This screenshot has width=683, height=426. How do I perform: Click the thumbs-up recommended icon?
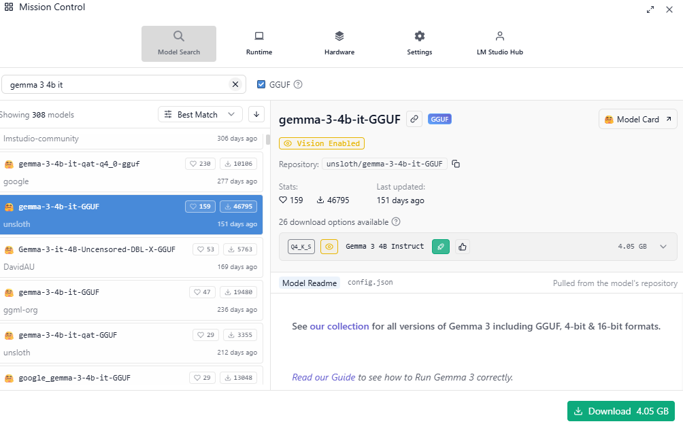coord(463,247)
